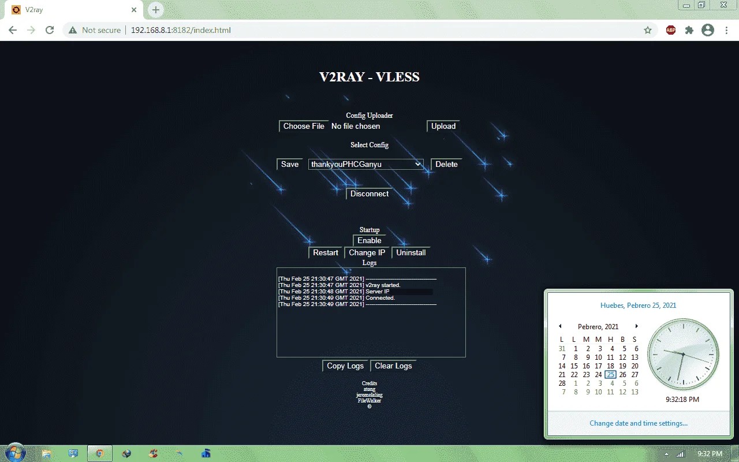Open a new browser tab

155,10
